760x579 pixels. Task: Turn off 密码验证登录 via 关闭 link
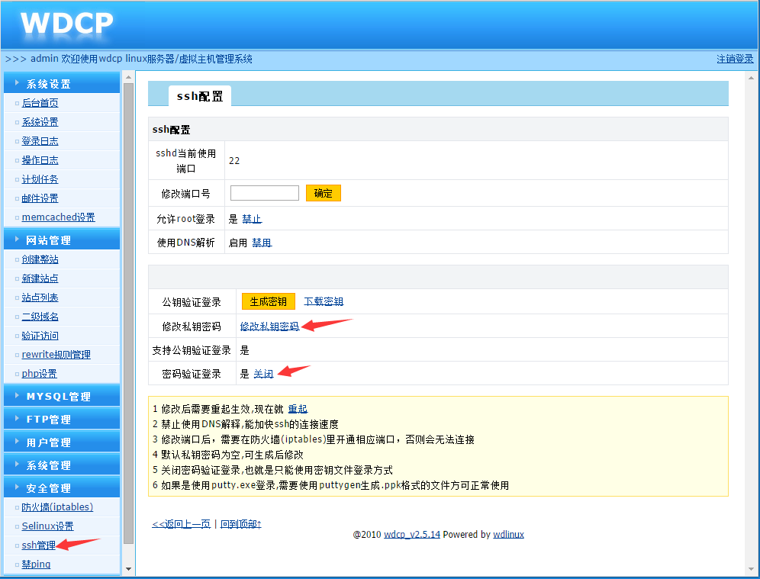click(x=263, y=373)
